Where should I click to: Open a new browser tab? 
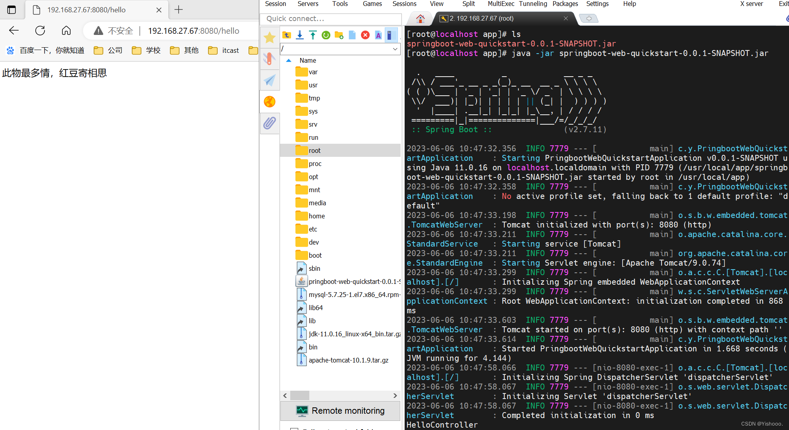pos(179,10)
